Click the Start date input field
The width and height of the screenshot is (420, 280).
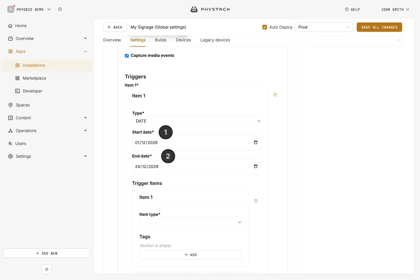tap(197, 143)
